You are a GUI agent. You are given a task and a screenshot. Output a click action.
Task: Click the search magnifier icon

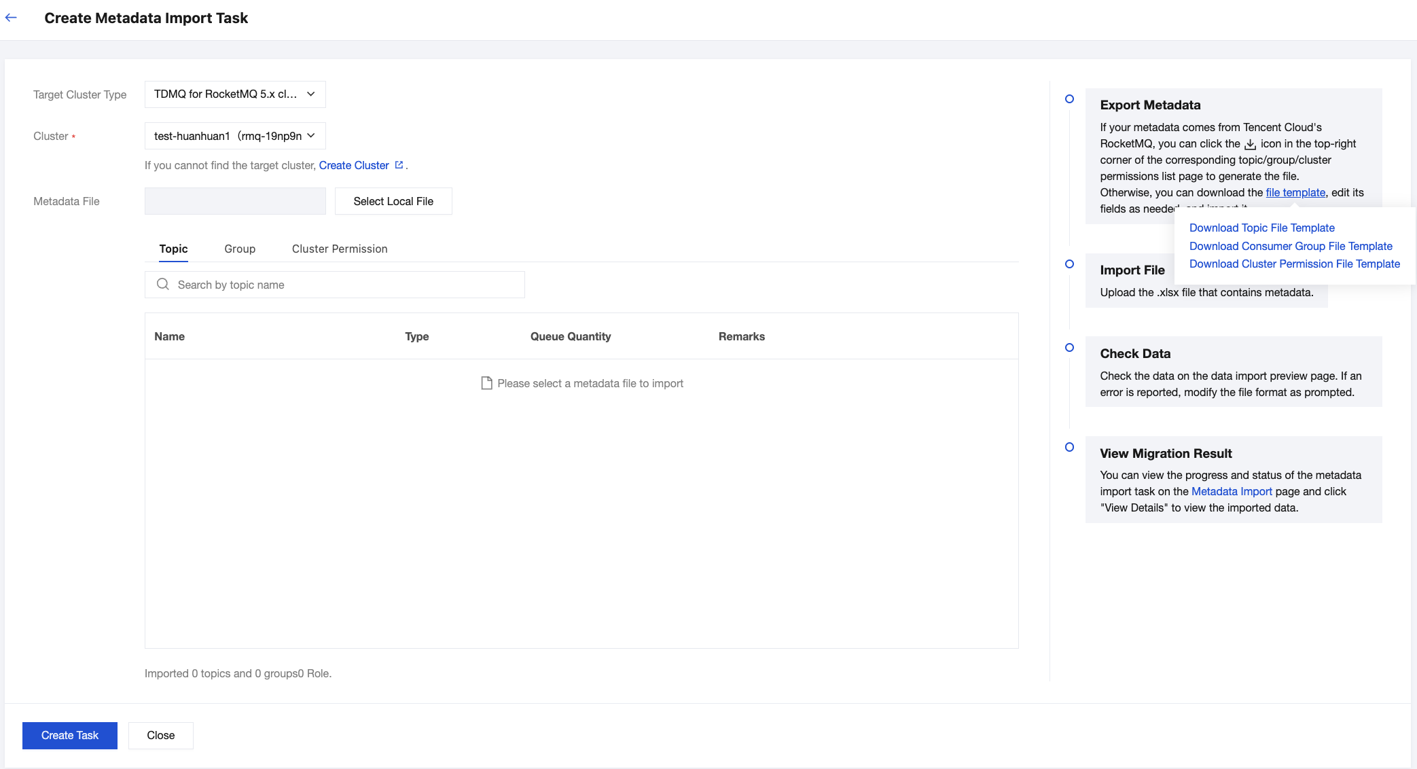pos(163,284)
